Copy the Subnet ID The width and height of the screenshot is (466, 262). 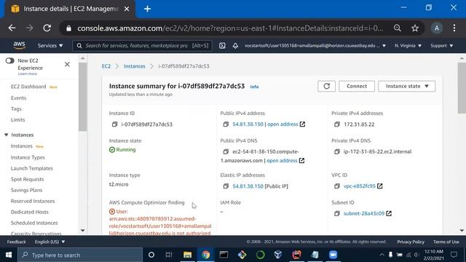(x=336, y=213)
